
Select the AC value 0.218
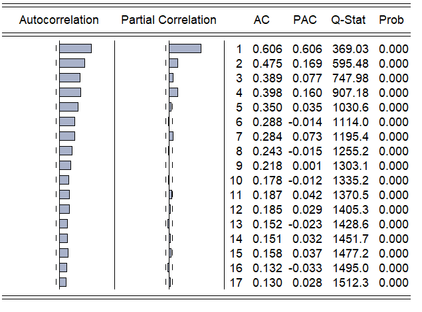click(x=267, y=166)
